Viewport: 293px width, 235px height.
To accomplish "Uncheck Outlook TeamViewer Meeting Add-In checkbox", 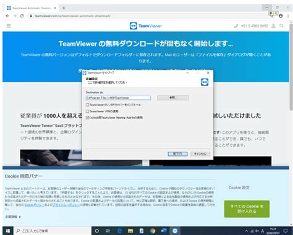I will pos(87,118).
